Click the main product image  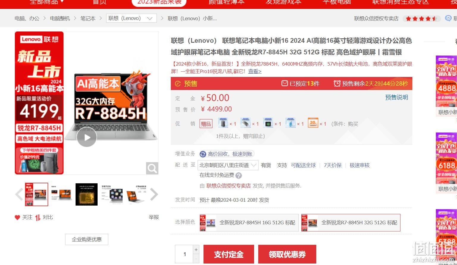click(87, 103)
